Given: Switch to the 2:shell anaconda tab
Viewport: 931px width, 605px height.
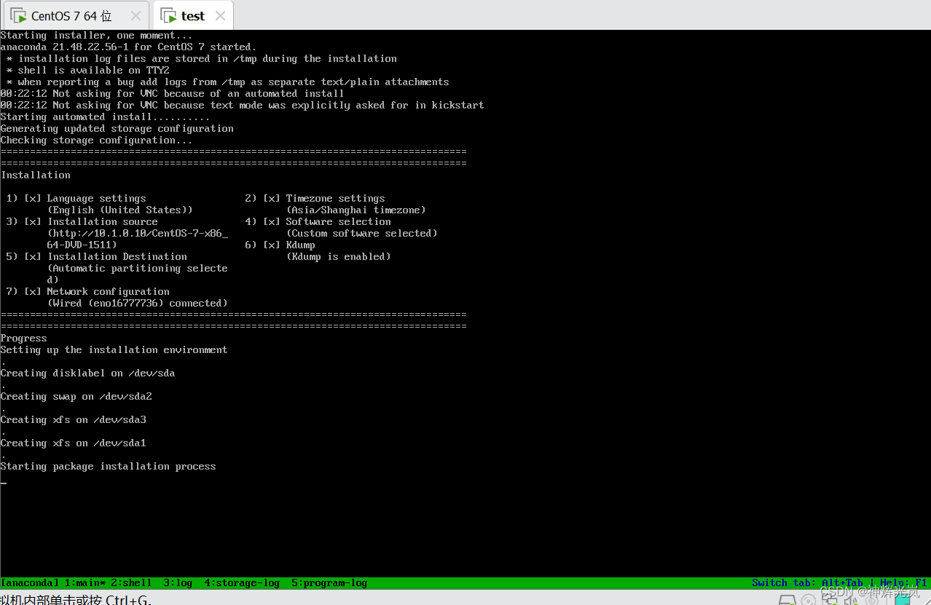Looking at the screenshot, I should [131, 583].
